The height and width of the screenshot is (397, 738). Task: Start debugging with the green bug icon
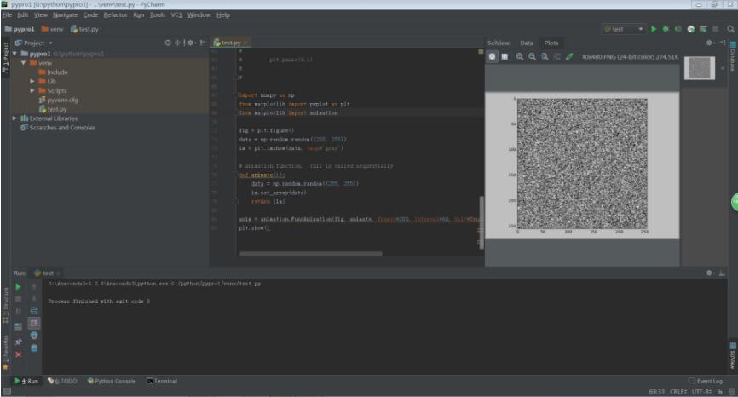coord(666,29)
